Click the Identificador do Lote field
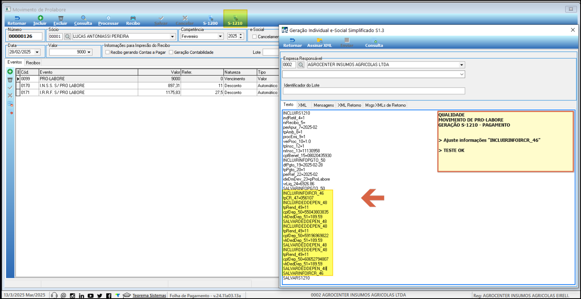This screenshot has width=581, height=299. [x=374, y=91]
